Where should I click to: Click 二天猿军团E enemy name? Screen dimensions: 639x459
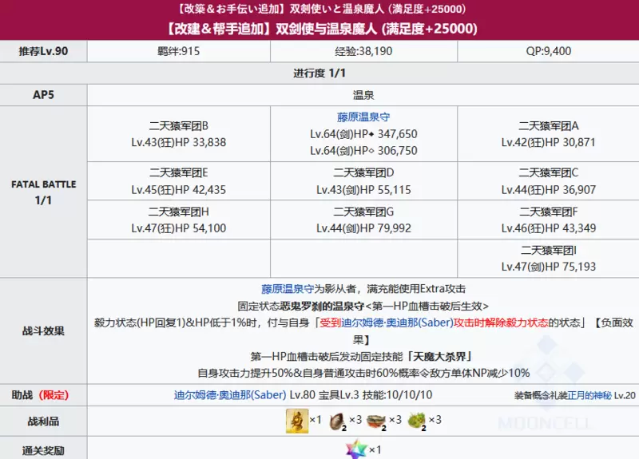click(x=178, y=172)
